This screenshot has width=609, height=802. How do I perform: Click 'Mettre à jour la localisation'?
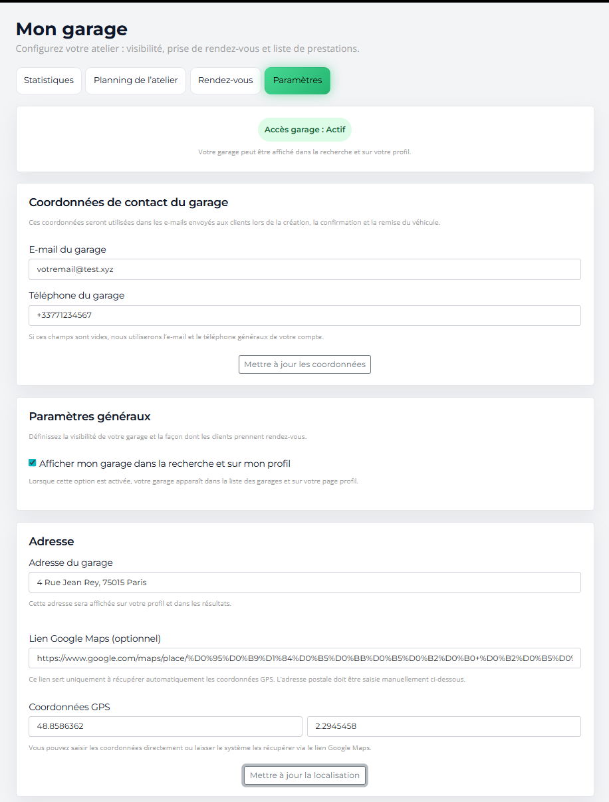tap(304, 775)
